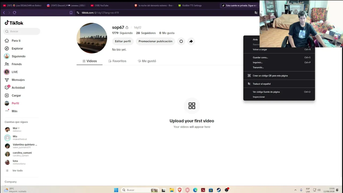Open Opera browser from taskbar
Image resolution: width=343 pixels, height=193 pixels.
click(187, 190)
